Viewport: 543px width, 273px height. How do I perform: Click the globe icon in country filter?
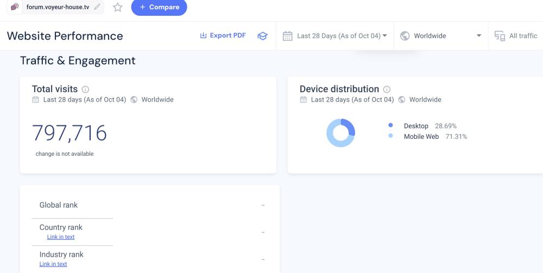coord(405,36)
